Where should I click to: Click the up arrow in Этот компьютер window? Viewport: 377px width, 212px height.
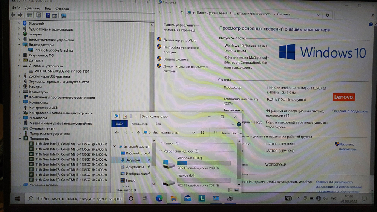[138, 133]
